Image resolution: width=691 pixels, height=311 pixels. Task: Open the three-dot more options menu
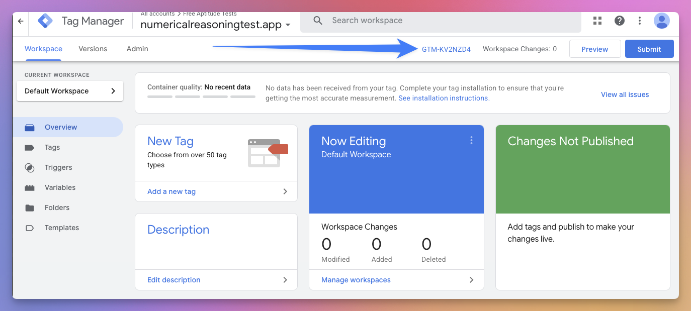(640, 21)
